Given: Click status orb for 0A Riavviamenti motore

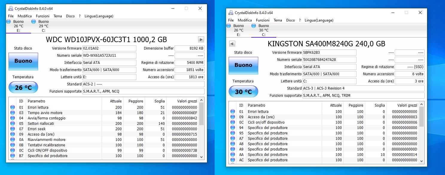Looking at the screenshot, I should pyautogui.click(x=13, y=139).
